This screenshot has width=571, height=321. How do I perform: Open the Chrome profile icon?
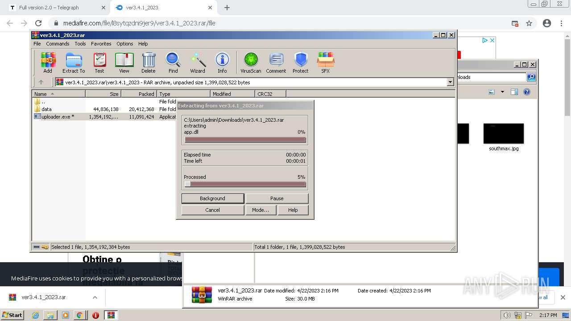(x=547, y=23)
